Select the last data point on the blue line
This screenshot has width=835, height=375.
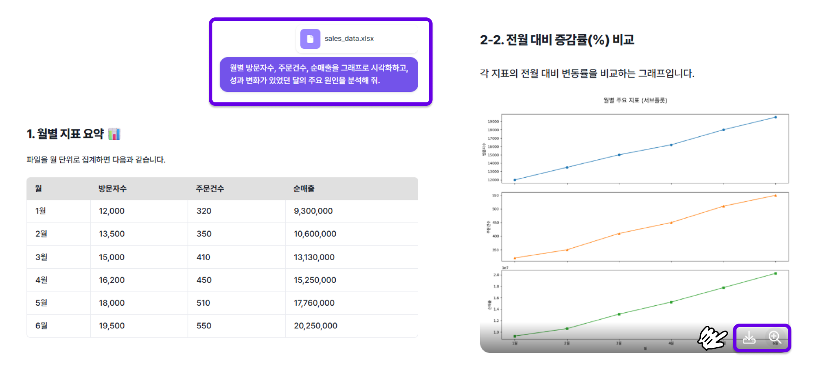click(x=775, y=117)
